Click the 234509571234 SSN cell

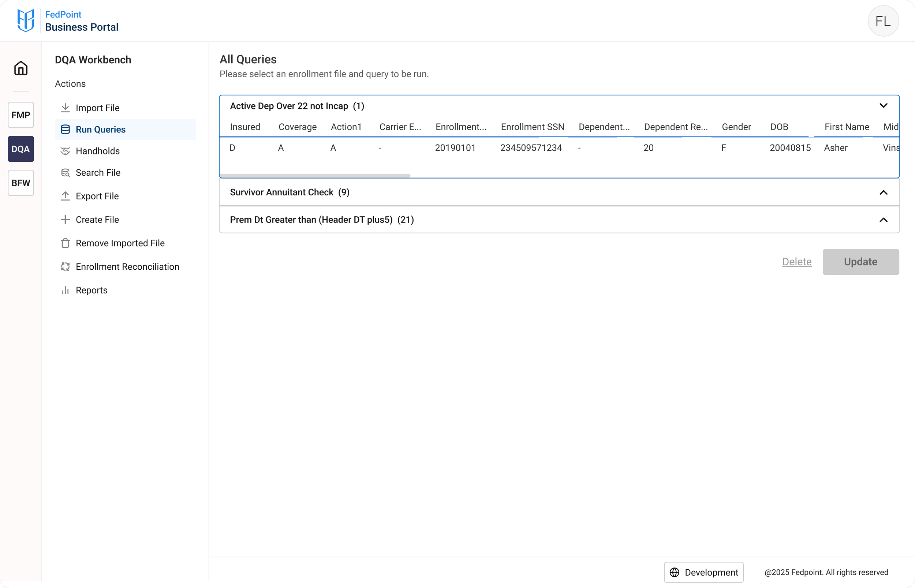point(531,148)
